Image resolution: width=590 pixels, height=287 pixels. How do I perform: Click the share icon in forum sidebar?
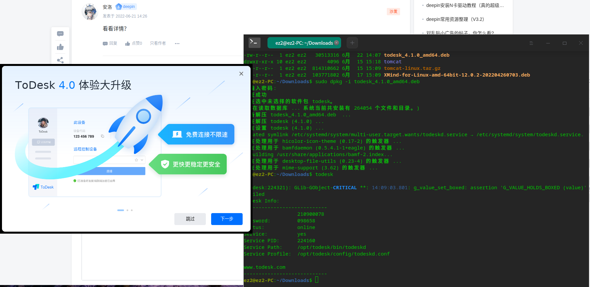click(60, 60)
